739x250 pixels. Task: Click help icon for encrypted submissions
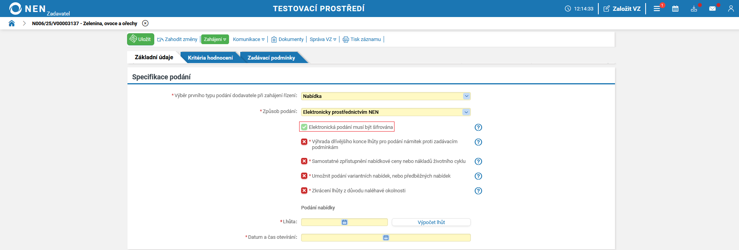pyautogui.click(x=478, y=127)
